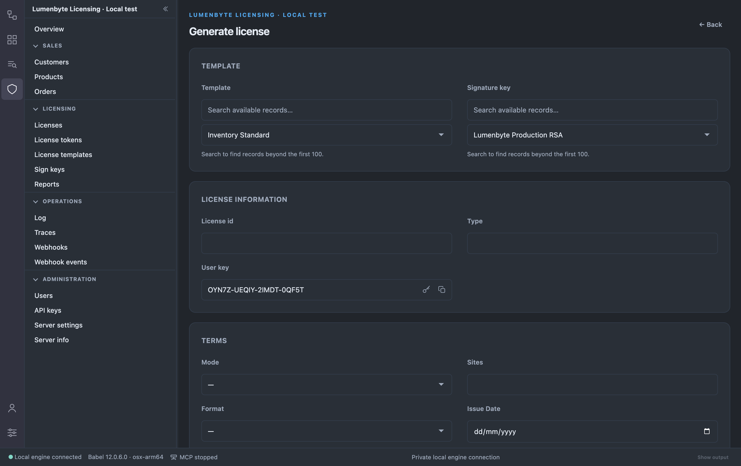Open the Format dropdown

326,431
